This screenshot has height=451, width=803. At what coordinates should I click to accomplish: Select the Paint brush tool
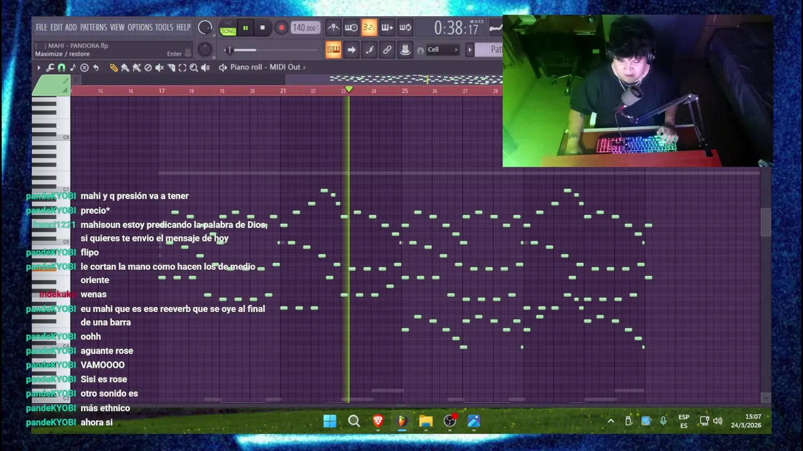[125, 68]
